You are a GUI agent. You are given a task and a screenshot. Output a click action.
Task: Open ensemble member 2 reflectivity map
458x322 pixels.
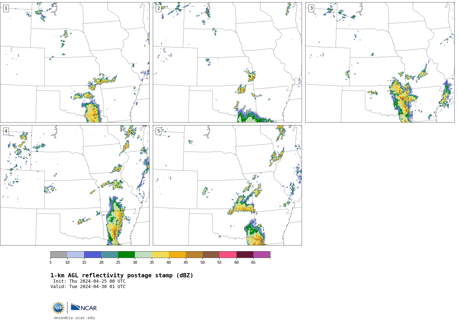(x=227, y=63)
